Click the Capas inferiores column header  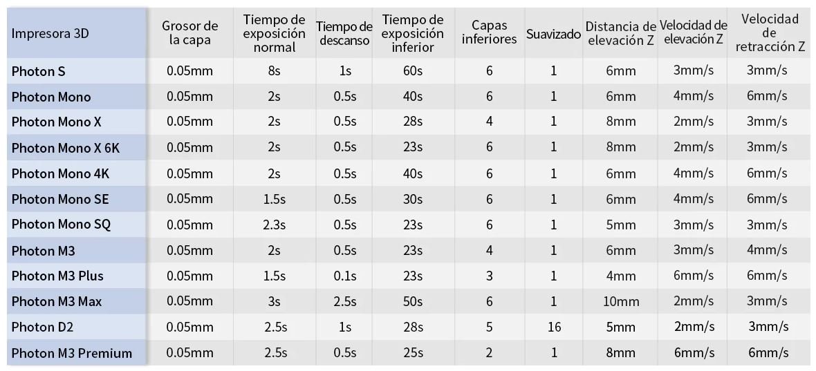click(489, 32)
